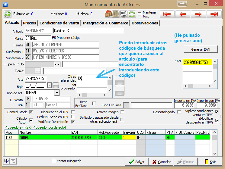Open the Baja date dropdown arrow

[x=50, y=85]
